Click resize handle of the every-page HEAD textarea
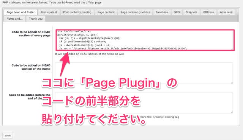The height and width of the screenshot is (140, 243). tap(232, 49)
